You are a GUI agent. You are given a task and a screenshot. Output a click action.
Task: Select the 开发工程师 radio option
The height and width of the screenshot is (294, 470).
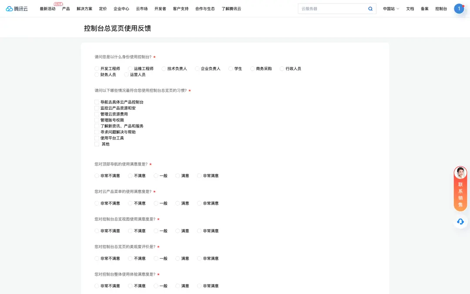(97, 69)
